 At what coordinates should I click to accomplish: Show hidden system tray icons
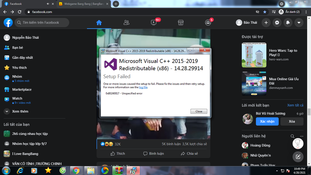click(x=277, y=171)
